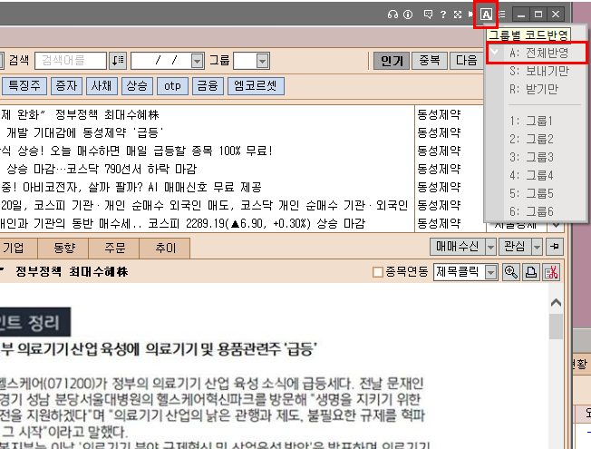Click the date input field with slashes

coord(161,61)
